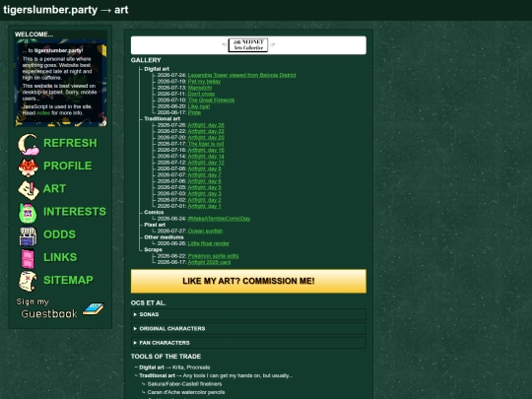Click the Comics gallery heading
Viewport: 532px width, 399px height.
point(154,213)
